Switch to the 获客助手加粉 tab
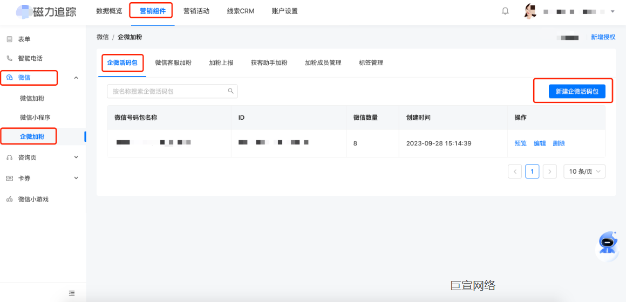 point(269,63)
